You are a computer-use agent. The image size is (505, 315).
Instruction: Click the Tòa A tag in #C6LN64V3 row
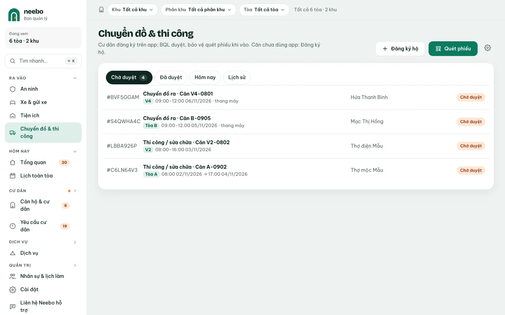click(x=151, y=174)
